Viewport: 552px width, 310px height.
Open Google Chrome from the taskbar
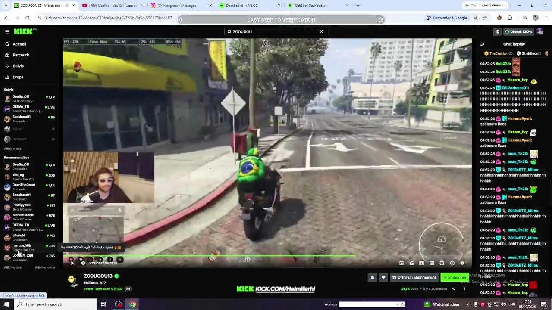click(x=132, y=304)
